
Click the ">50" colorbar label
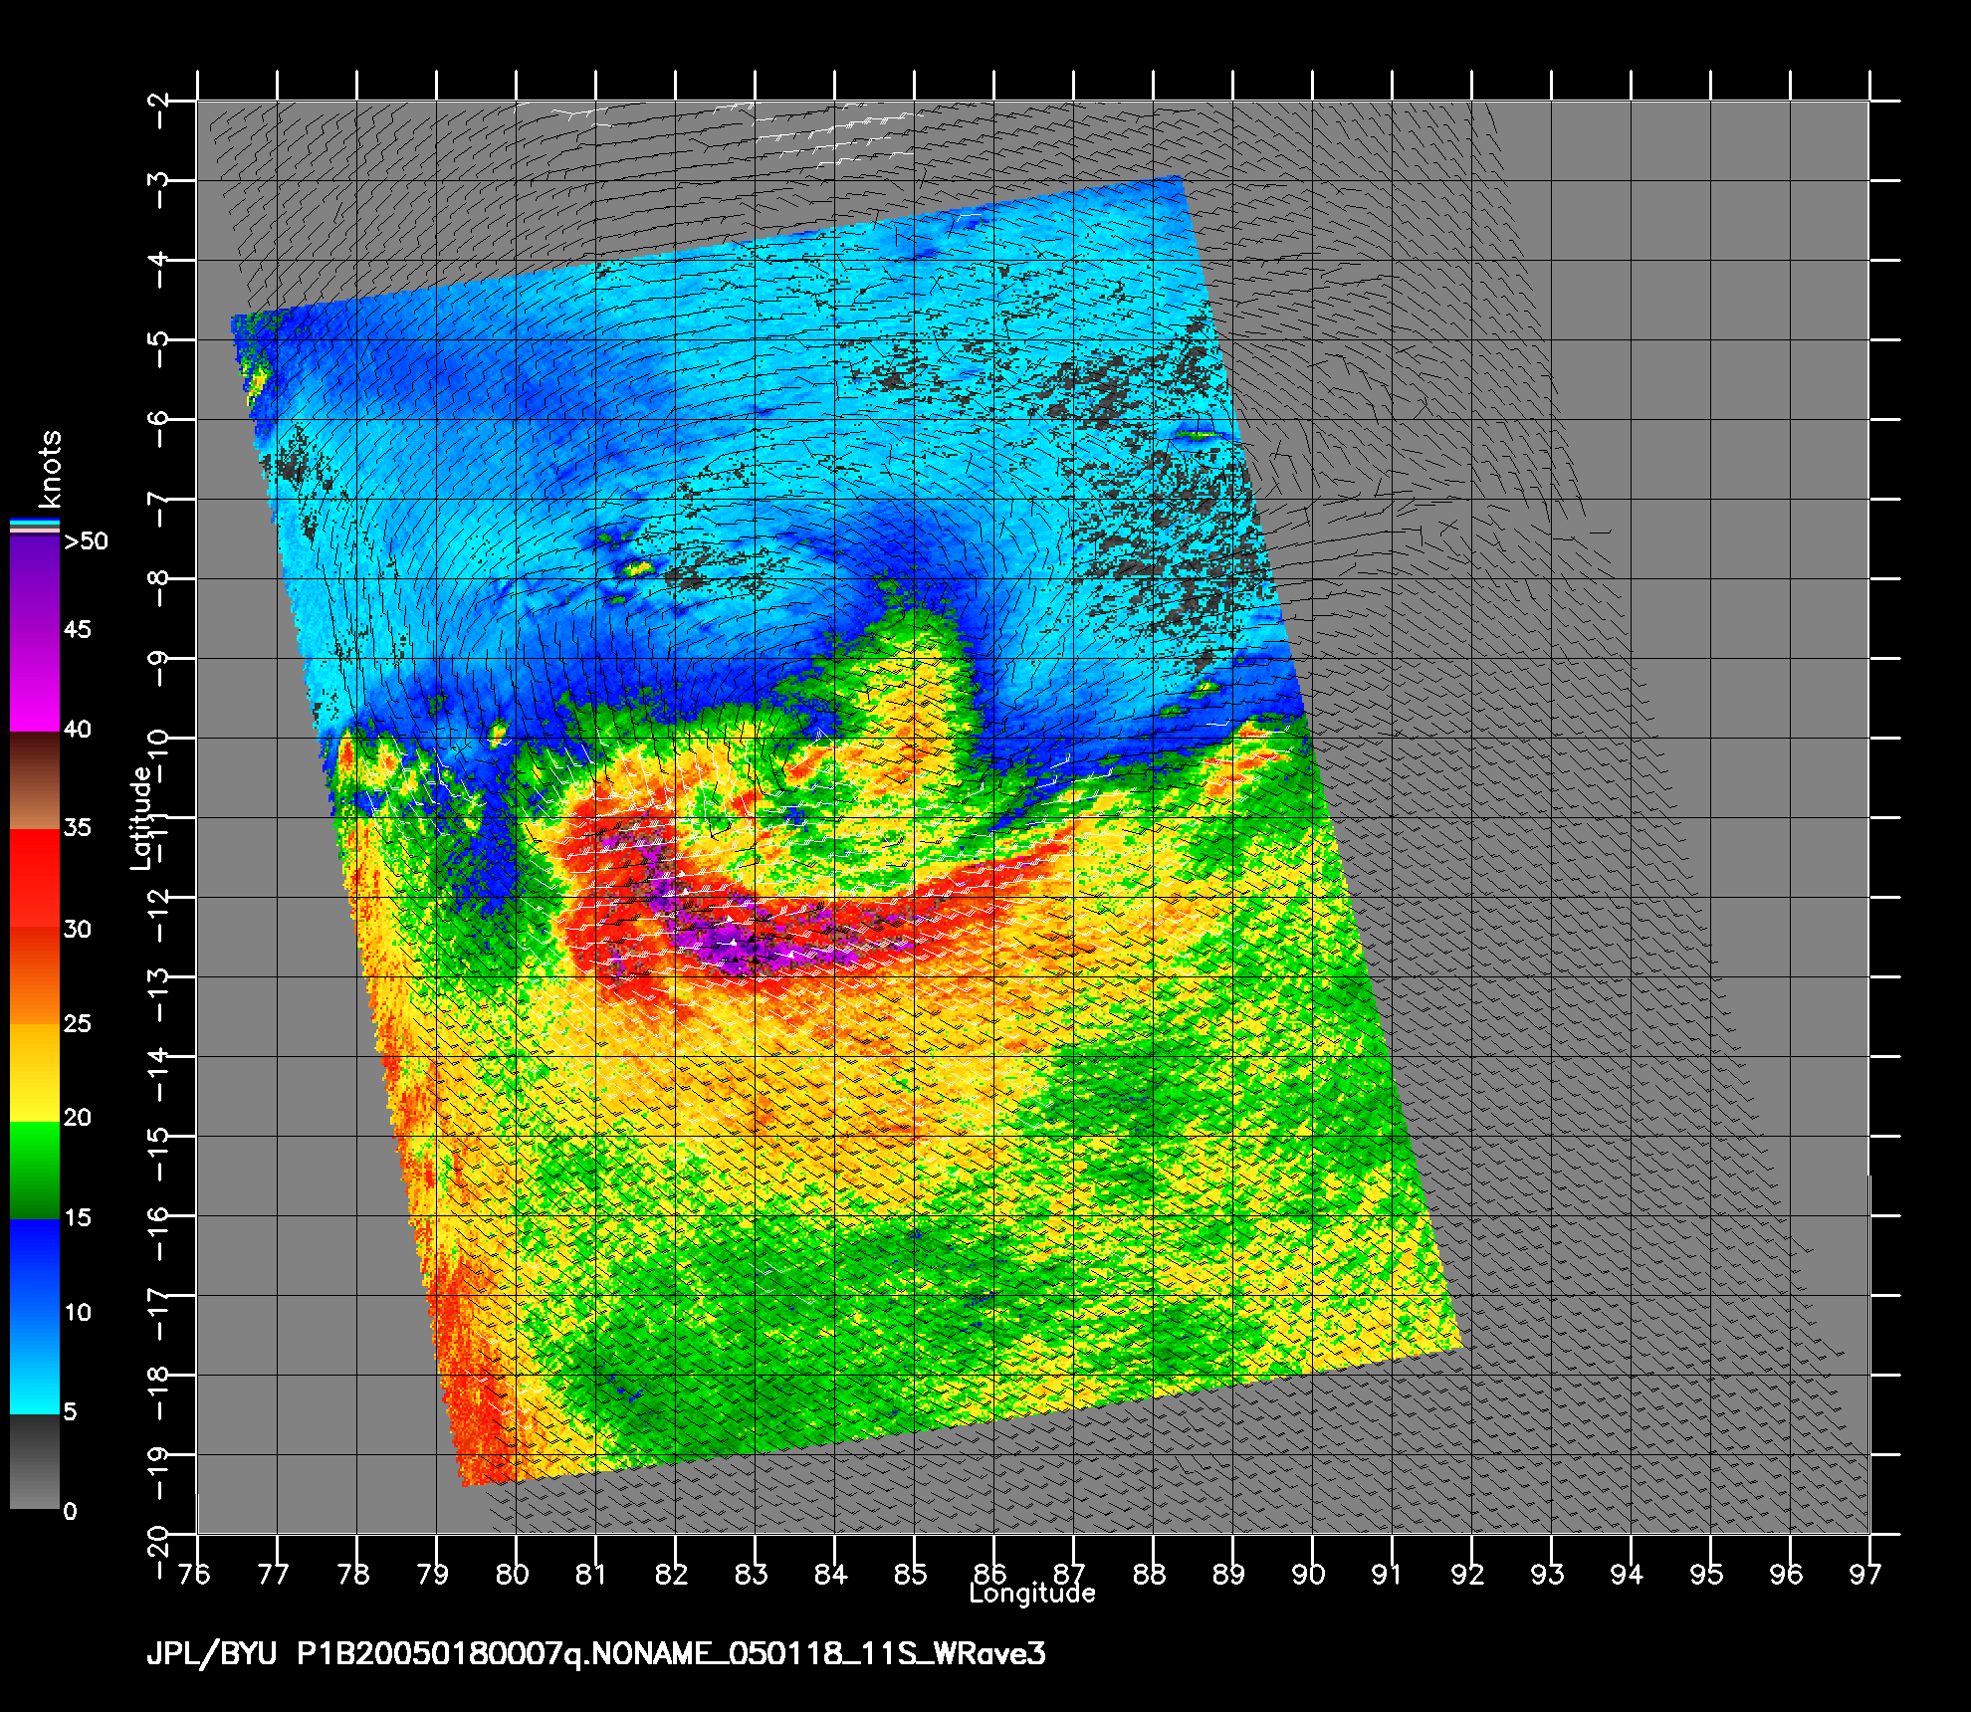[x=86, y=541]
